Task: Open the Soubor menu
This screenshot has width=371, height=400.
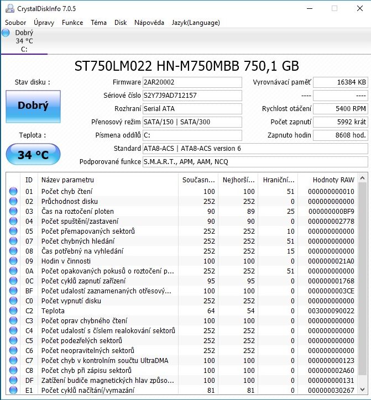Action: (15, 23)
